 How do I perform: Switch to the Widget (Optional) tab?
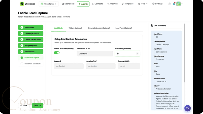coord(76,28)
